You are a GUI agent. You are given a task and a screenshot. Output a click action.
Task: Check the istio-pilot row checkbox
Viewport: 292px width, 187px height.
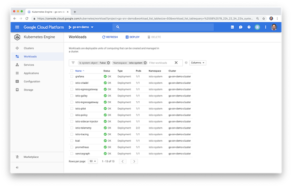click(x=72, y=109)
